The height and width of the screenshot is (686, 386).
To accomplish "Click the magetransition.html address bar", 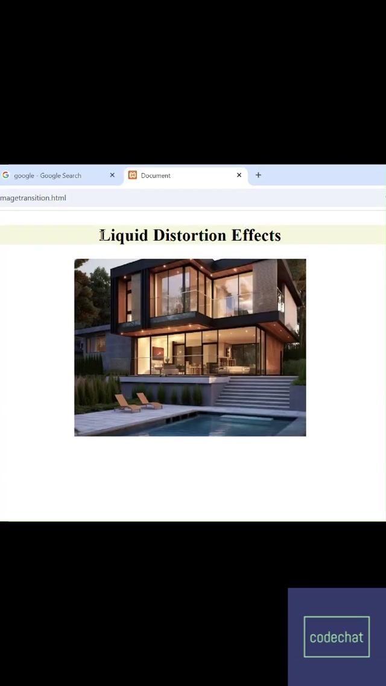I will (x=121, y=198).
